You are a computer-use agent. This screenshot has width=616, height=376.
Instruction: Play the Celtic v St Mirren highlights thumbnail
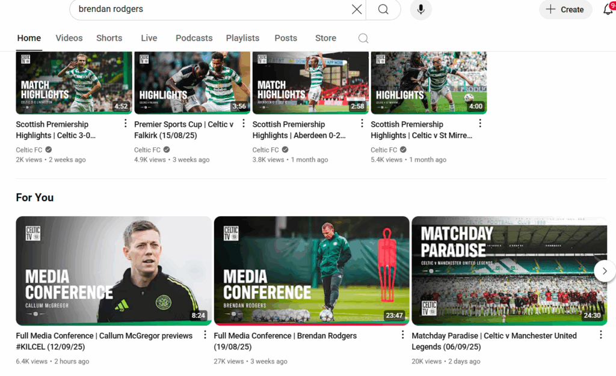coord(428,83)
